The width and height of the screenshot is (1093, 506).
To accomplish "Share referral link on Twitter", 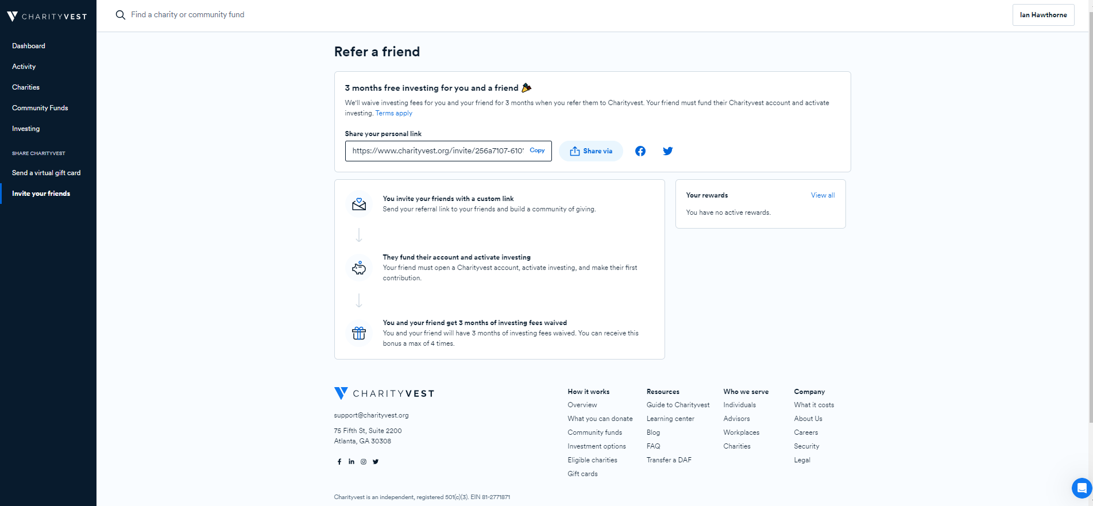I will click(x=667, y=151).
